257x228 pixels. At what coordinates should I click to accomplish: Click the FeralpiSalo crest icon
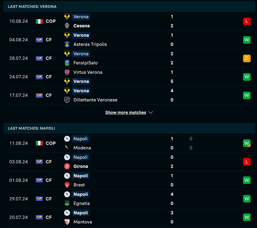[x=67, y=63]
